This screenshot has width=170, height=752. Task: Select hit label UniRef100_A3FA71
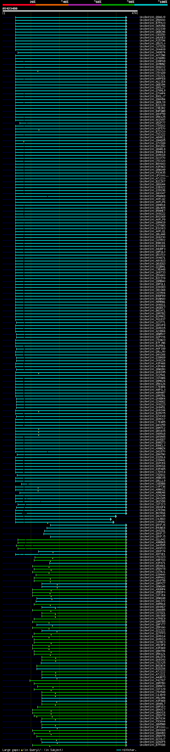coord(152,563)
